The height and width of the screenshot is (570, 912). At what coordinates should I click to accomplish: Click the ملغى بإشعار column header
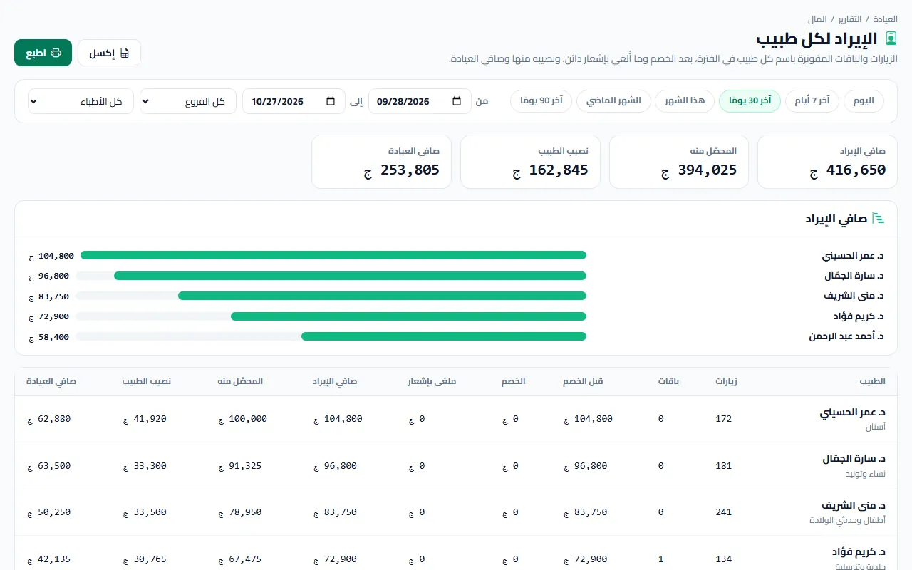point(432,381)
